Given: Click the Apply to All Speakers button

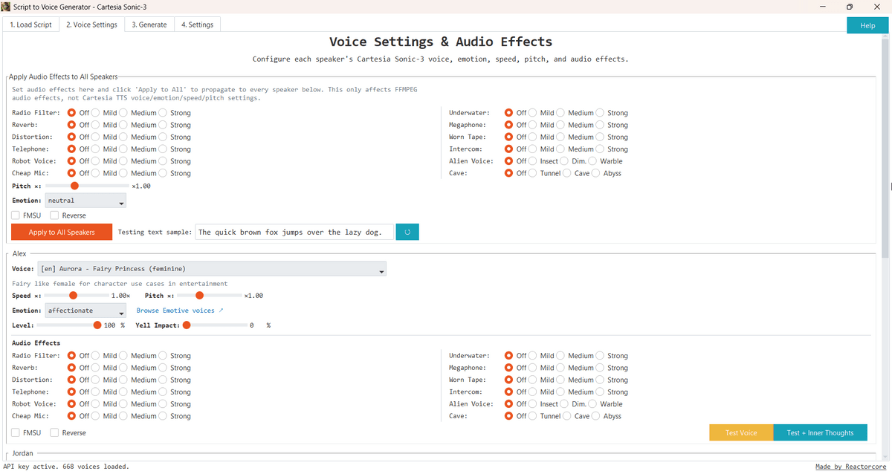Looking at the screenshot, I should [62, 232].
